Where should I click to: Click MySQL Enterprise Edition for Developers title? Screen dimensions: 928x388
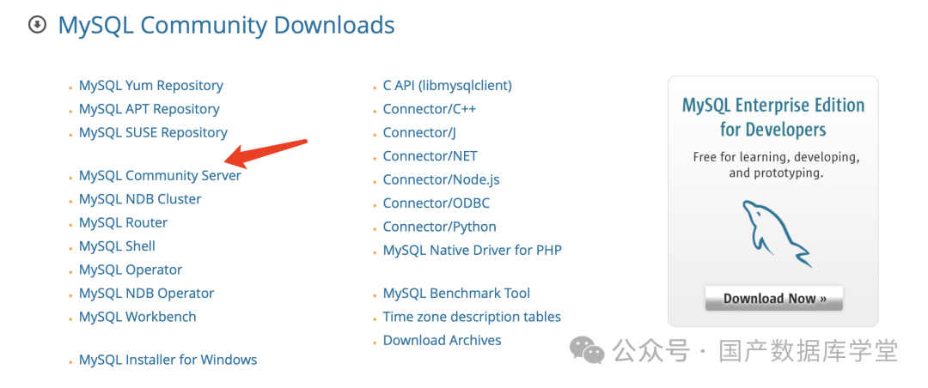773,117
